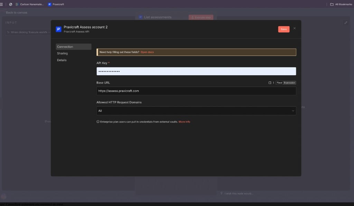The image size is (354, 206).
Task: Click the edit pencil icon in background panel
Action: 346,22
